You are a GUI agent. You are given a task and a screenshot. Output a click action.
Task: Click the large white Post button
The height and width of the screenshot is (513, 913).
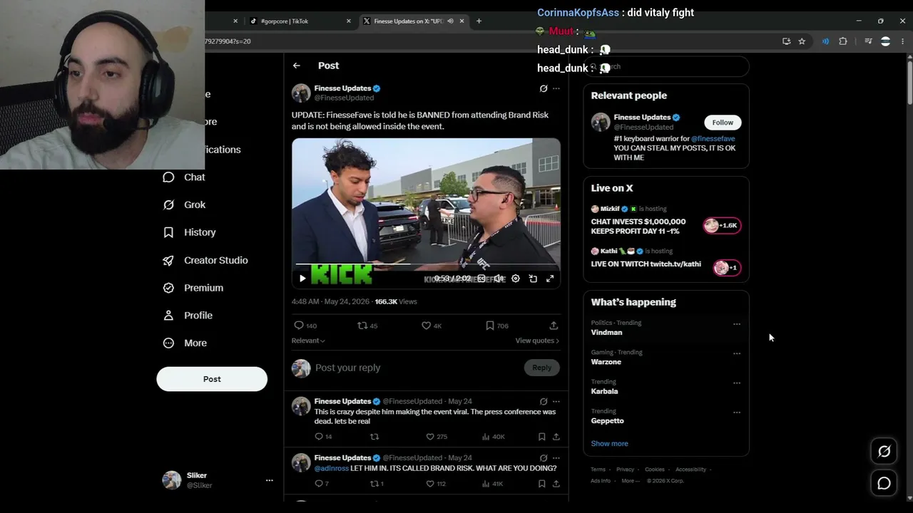212,379
